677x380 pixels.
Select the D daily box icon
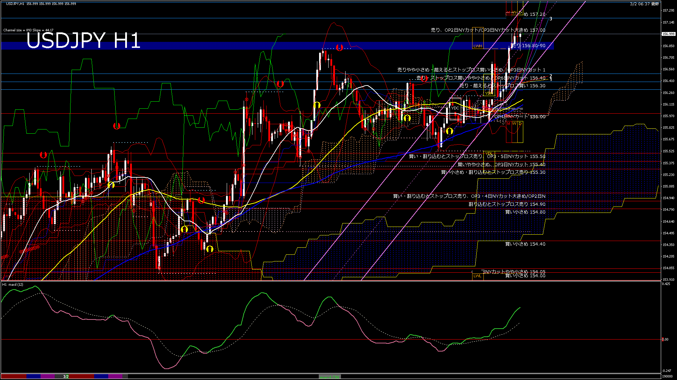(519, 123)
